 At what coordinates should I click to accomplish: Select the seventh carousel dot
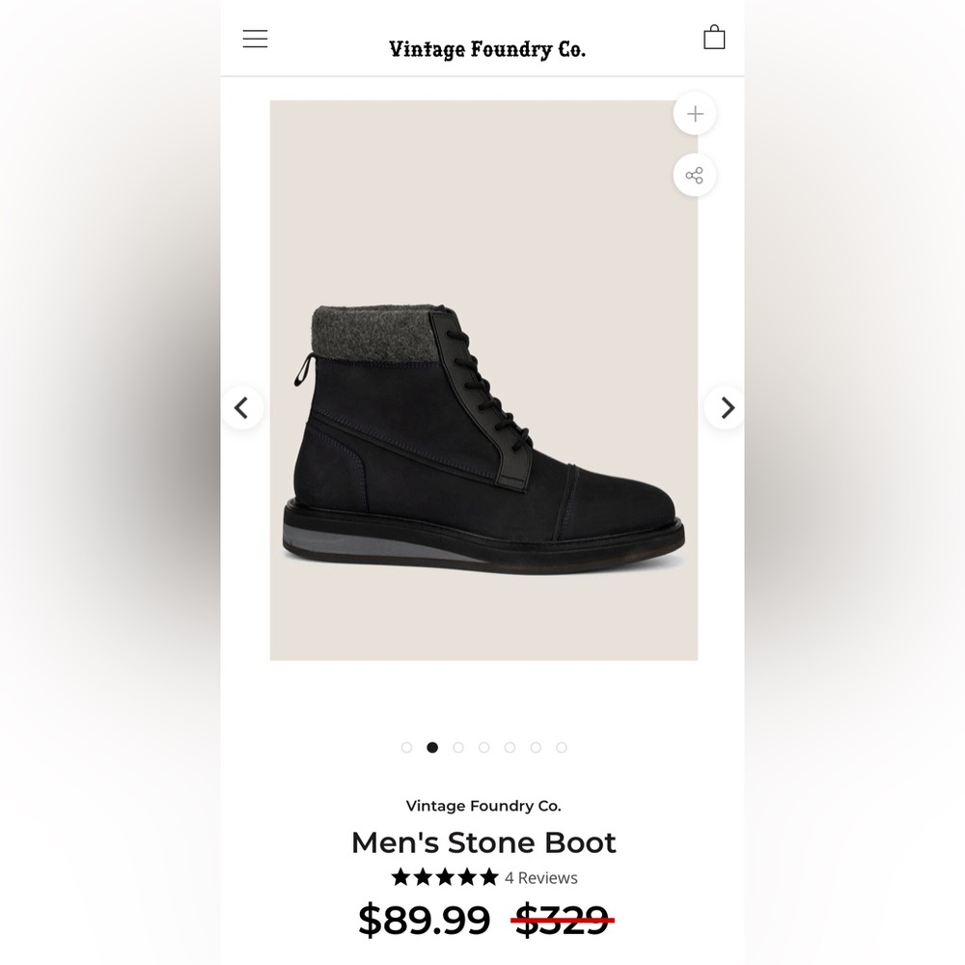pyautogui.click(x=562, y=747)
